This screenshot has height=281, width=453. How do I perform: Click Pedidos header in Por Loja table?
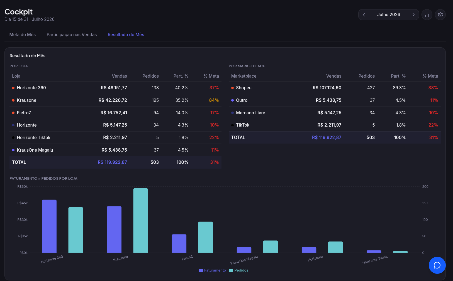(x=150, y=76)
